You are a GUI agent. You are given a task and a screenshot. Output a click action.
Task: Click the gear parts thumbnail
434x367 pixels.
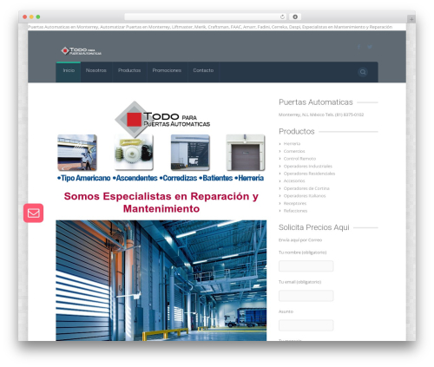(134, 153)
